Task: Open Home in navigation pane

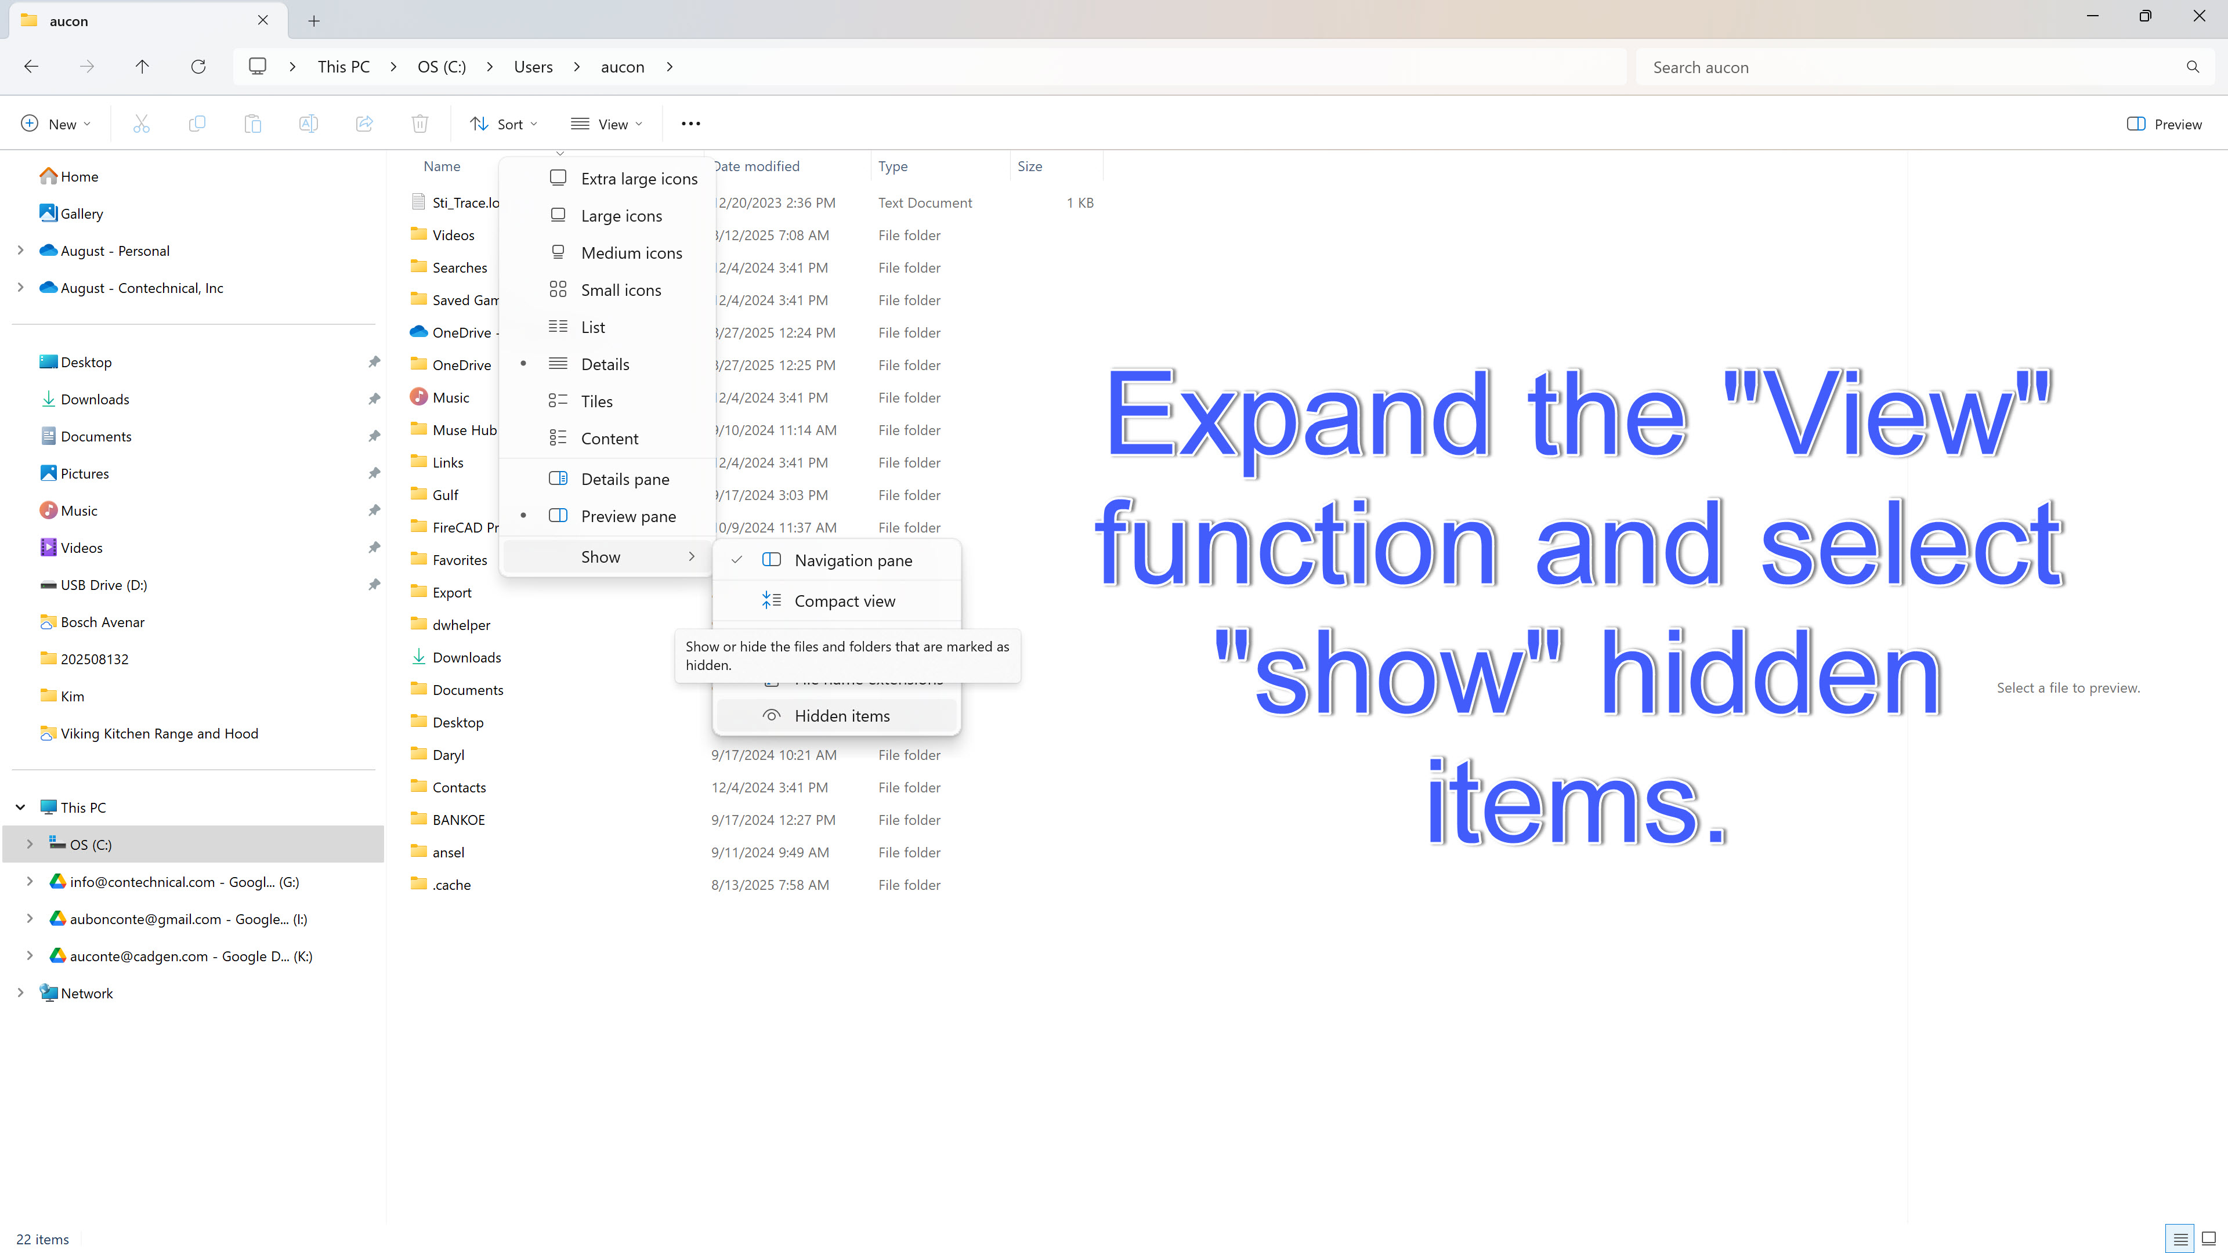Action: click(x=69, y=176)
